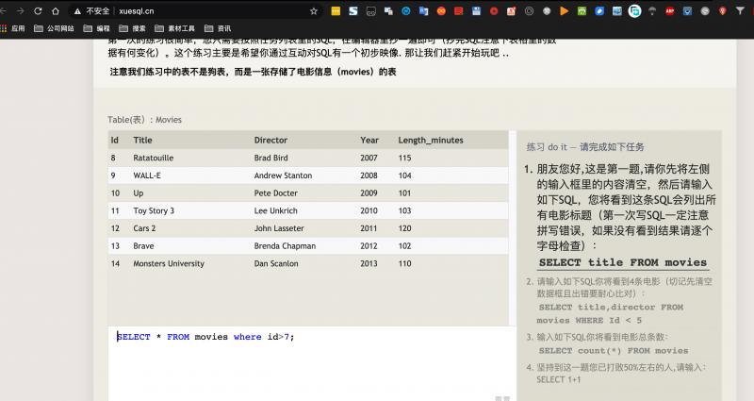Open the 应用 apps bookmark shortcut
The height and width of the screenshot is (401, 754).
click(x=13, y=28)
